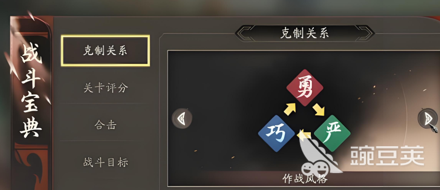Select the 克制关系 tab in sidebar
Image resolution: width=440 pixels, height=190 pixels.
[105, 50]
